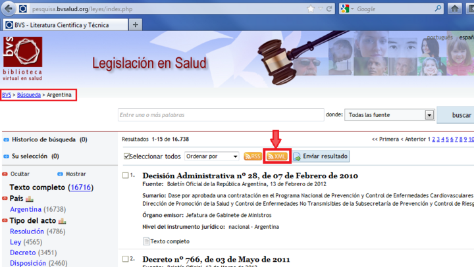Switch language to português

pyautogui.click(x=440, y=37)
